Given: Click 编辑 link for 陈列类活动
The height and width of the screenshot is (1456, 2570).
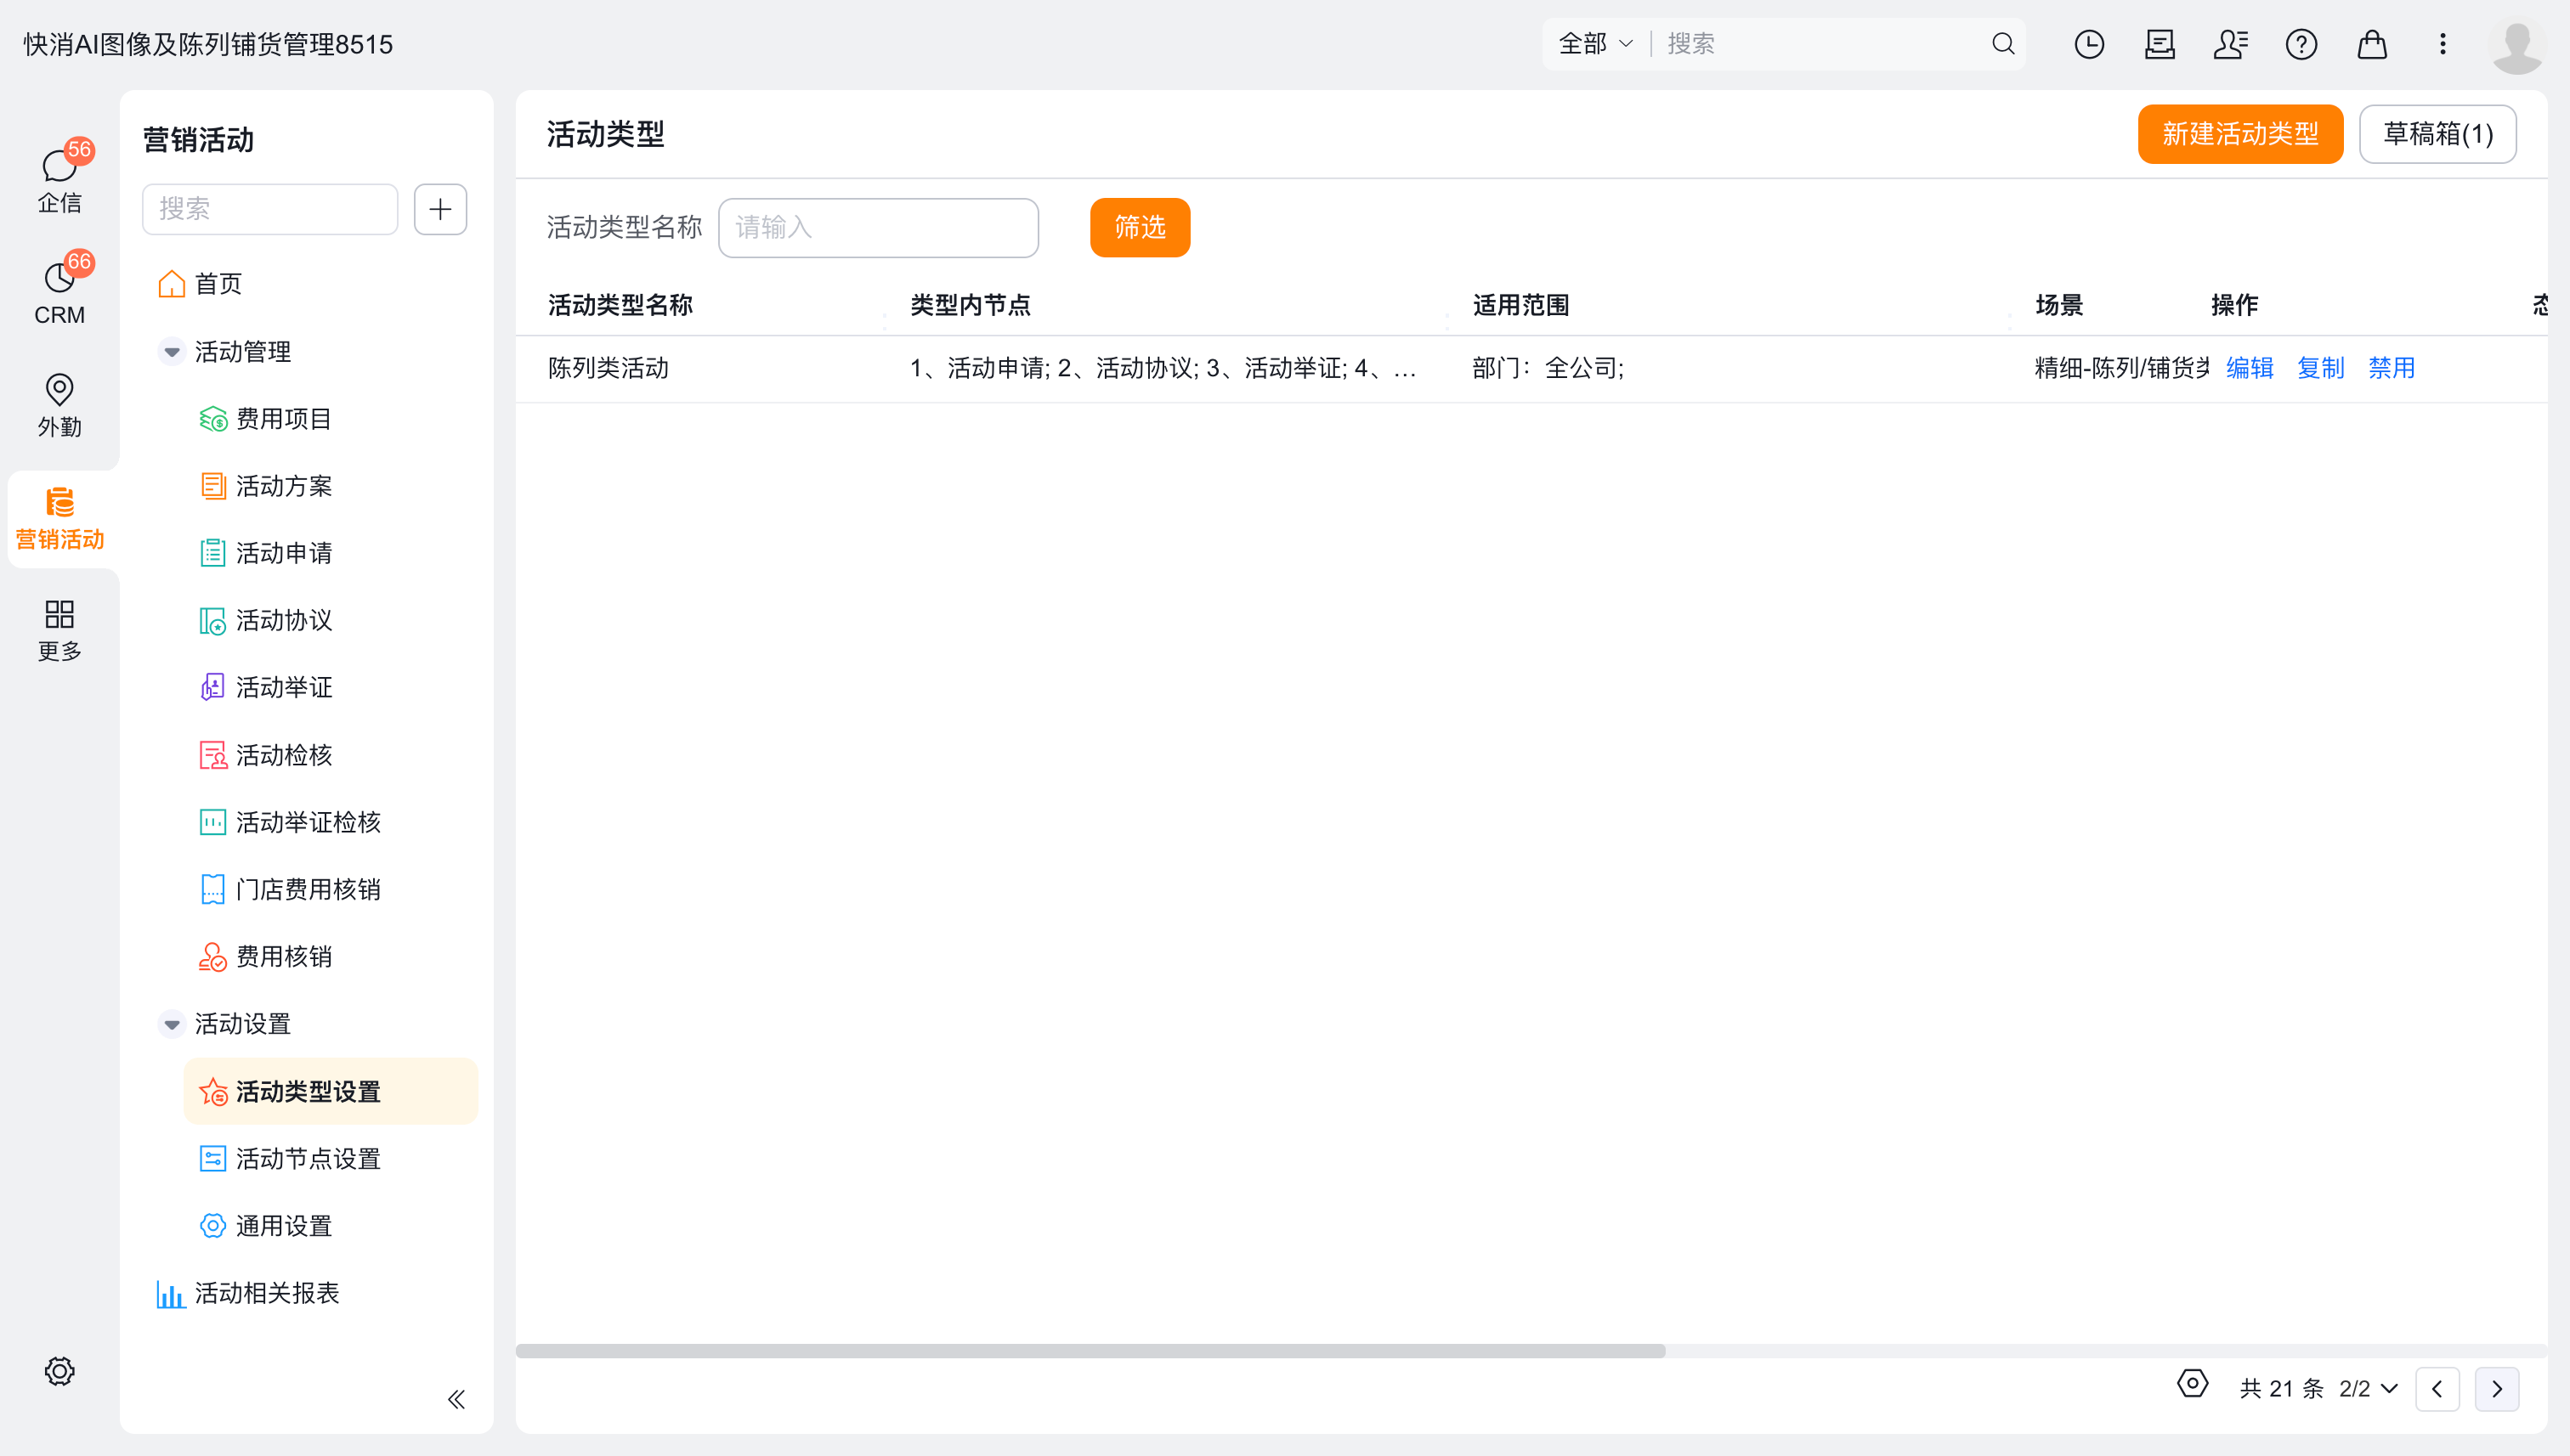Looking at the screenshot, I should pos(2250,368).
